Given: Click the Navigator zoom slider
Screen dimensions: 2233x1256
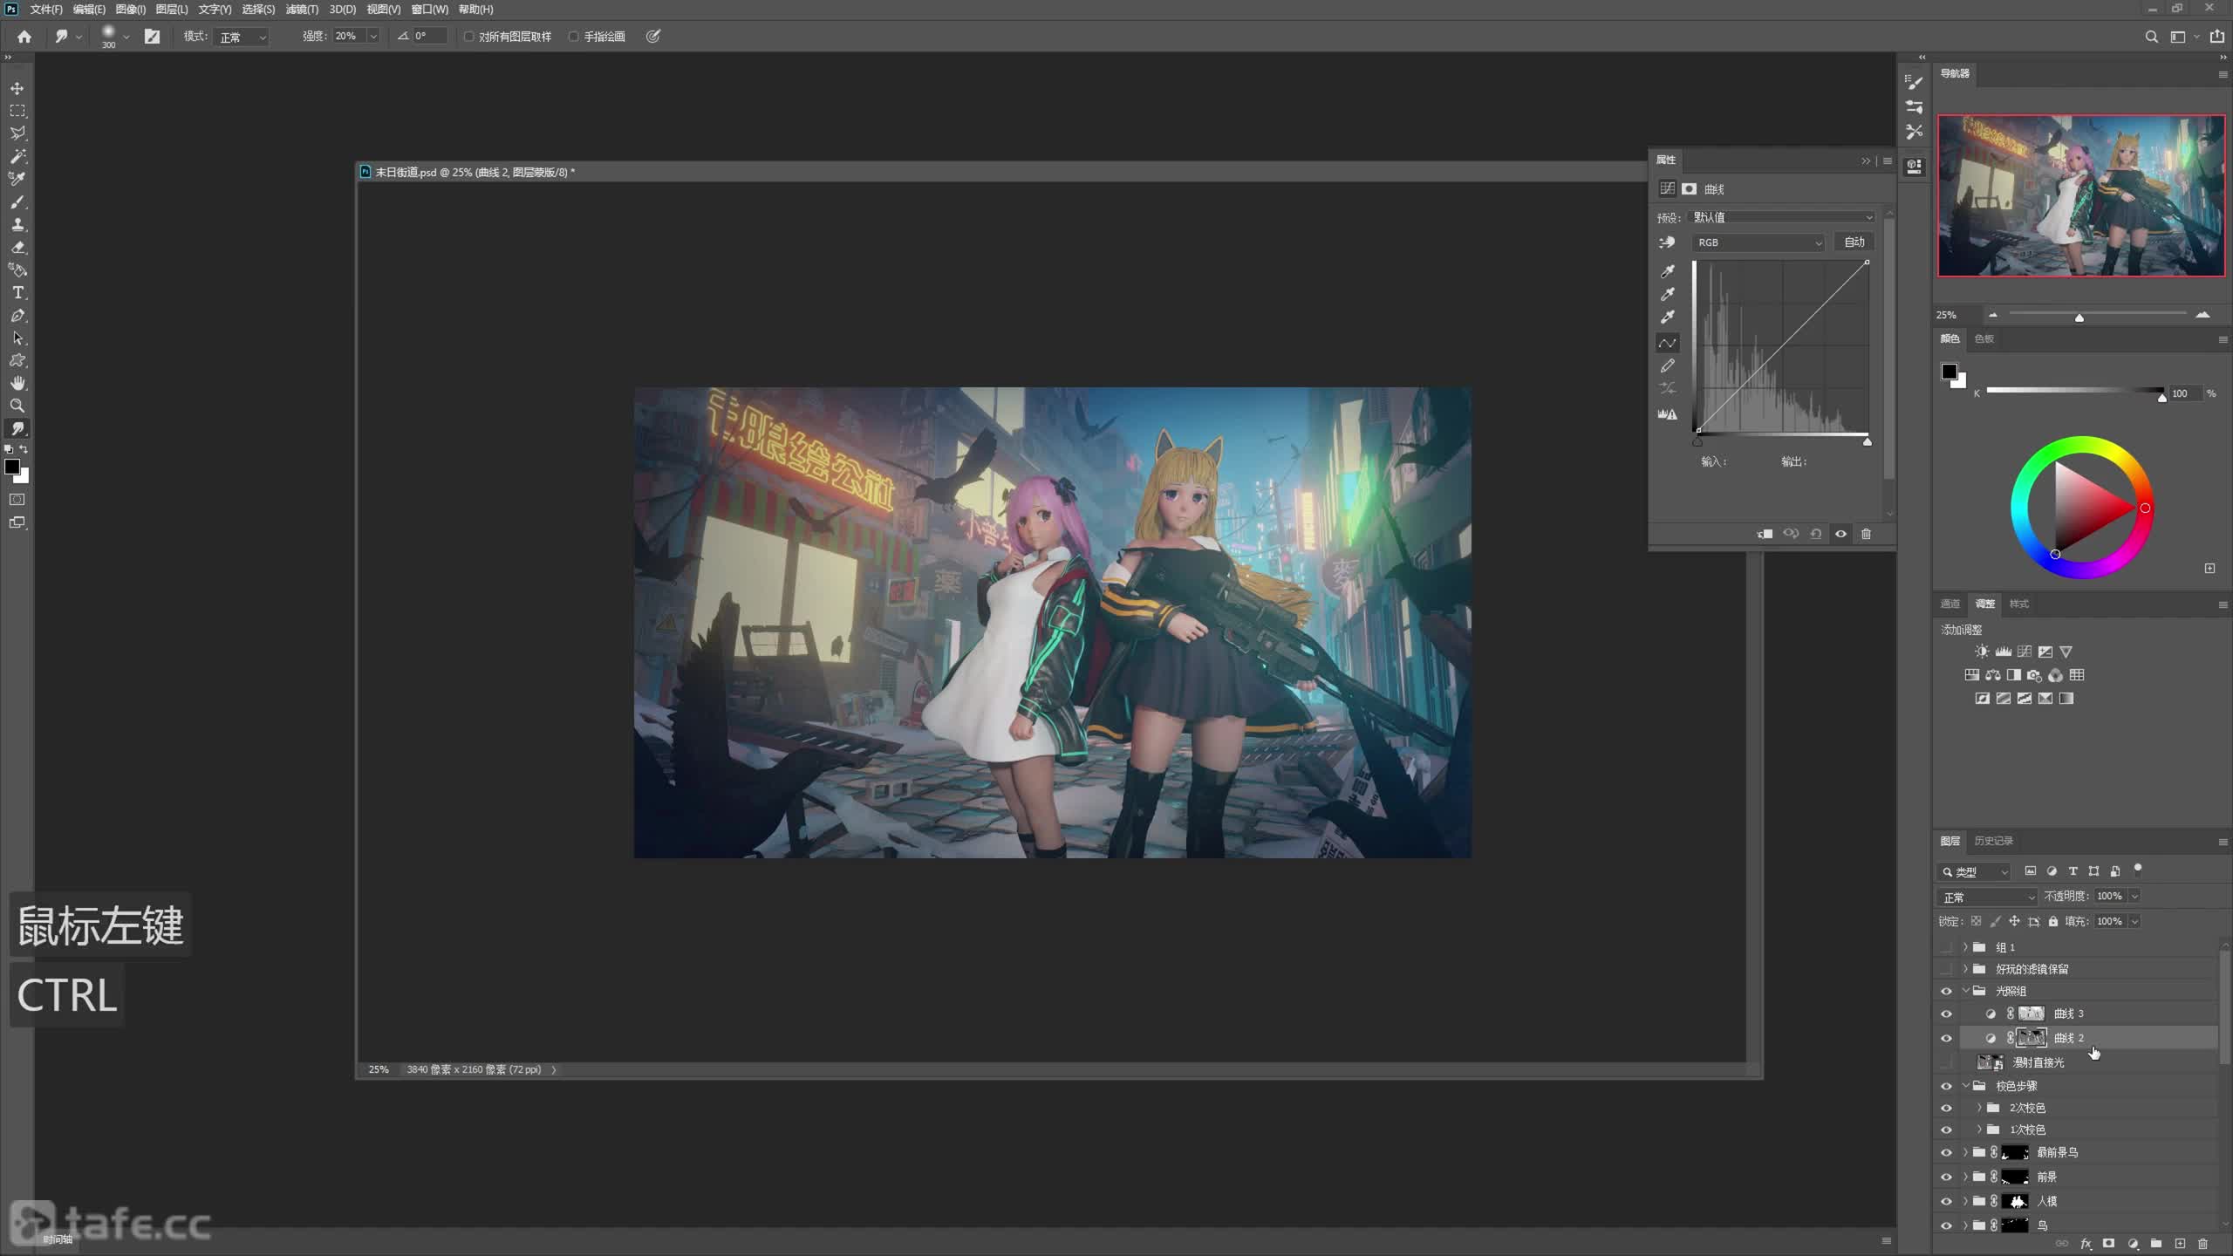Looking at the screenshot, I should (x=2097, y=315).
